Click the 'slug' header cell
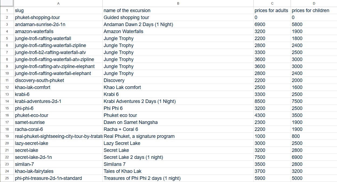 (58, 10)
